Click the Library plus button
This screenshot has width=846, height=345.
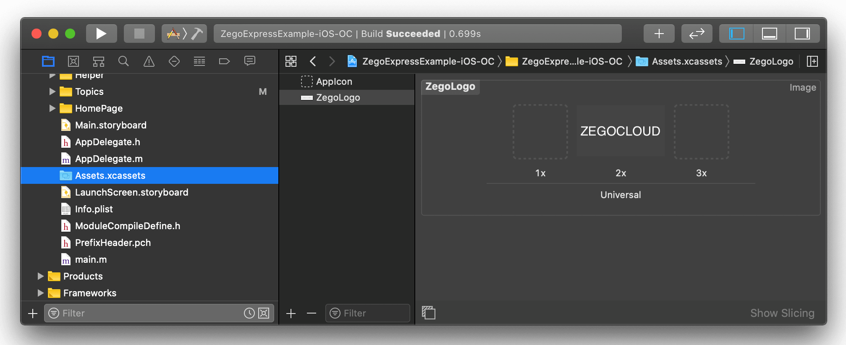point(659,34)
